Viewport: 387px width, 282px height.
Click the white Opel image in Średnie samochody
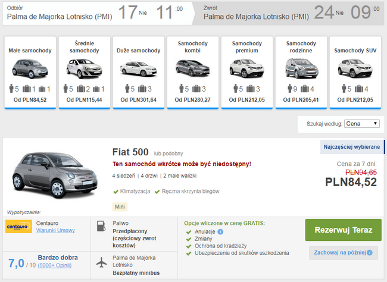(x=84, y=68)
